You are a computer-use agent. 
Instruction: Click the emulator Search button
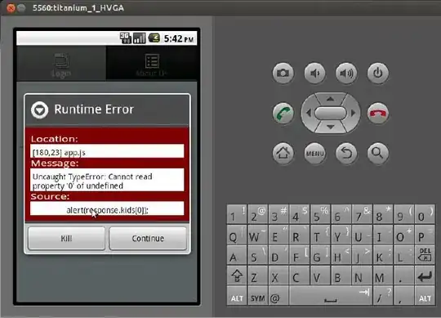click(378, 154)
